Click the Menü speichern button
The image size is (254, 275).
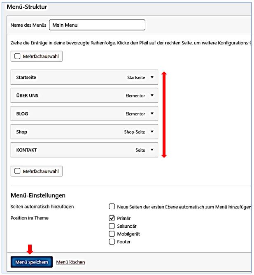[x=32, y=262]
